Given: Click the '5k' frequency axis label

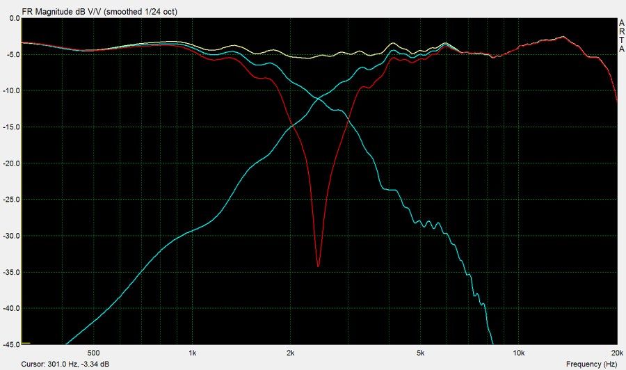Looking at the screenshot, I should [420, 353].
